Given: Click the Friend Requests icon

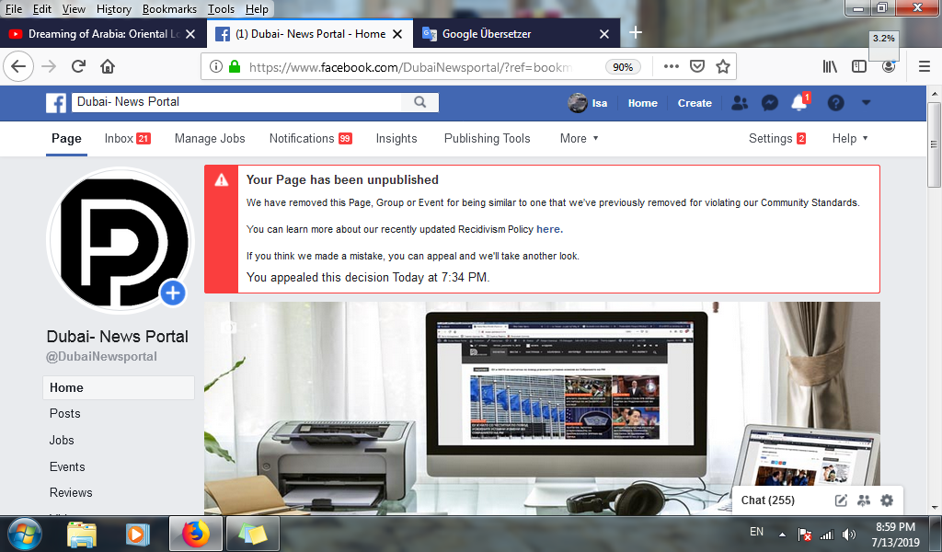Looking at the screenshot, I should tap(740, 103).
